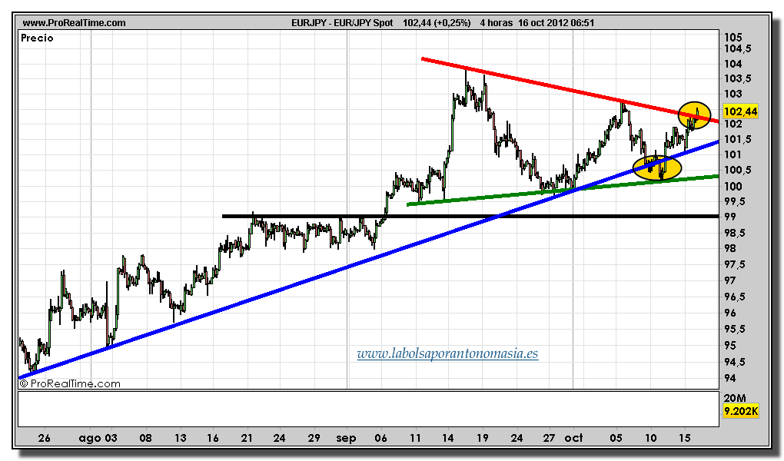This screenshot has height=461, width=784.
Task: Click the 99 price axis label
Action: pos(730,217)
